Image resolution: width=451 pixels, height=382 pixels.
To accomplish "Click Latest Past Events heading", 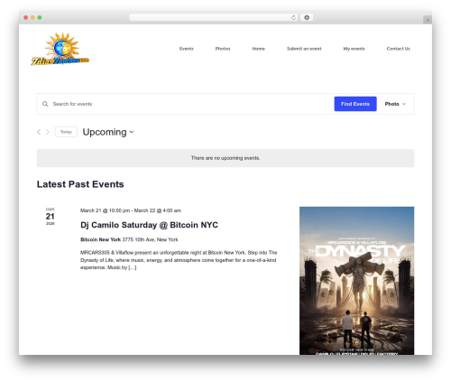I will [80, 184].
